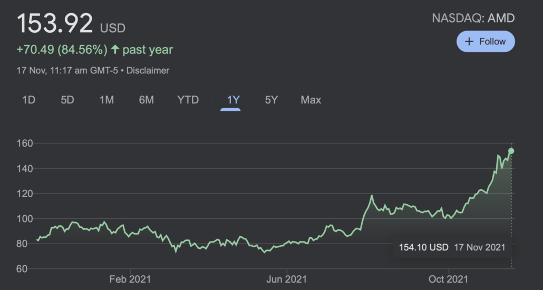Click the 160 y-axis label
The width and height of the screenshot is (543, 290).
tap(24, 143)
